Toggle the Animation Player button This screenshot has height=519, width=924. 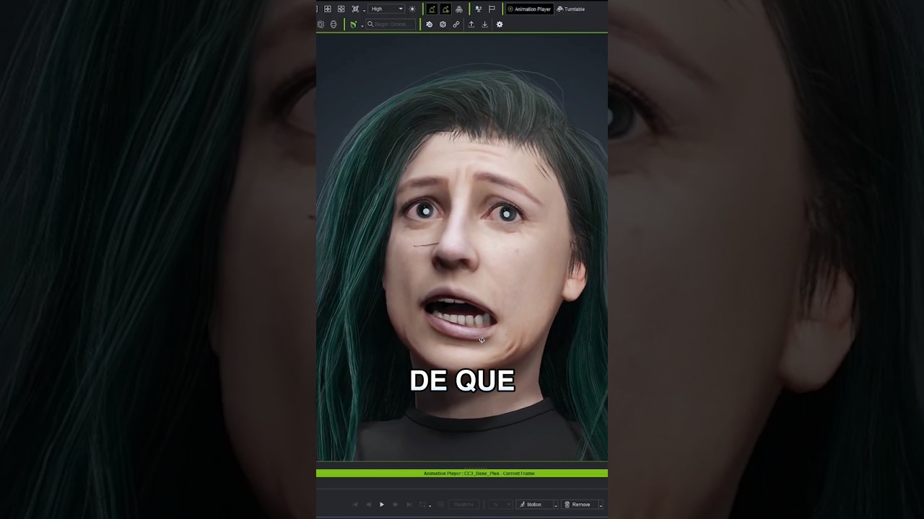point(530,9)
